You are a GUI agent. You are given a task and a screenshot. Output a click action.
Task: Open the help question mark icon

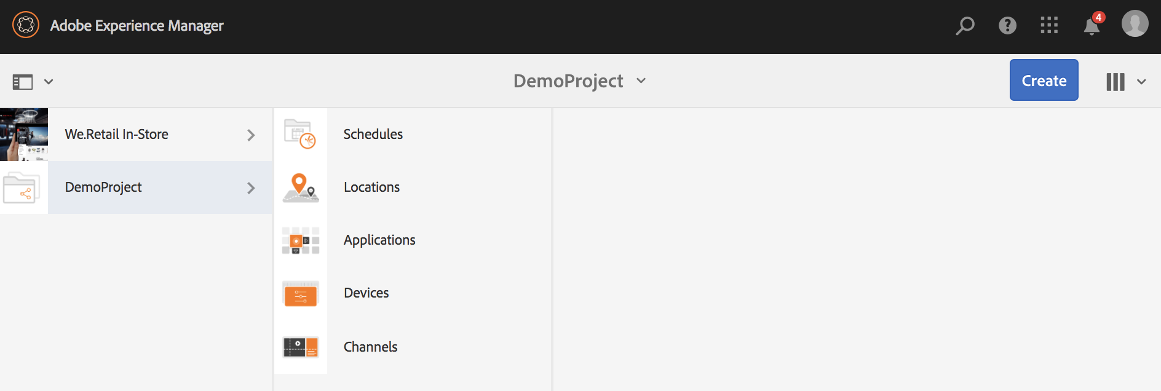1007,25
